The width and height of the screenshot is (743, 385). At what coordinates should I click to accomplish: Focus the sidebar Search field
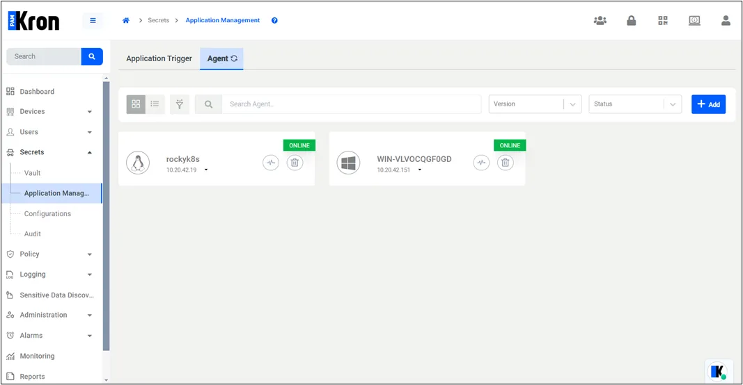(x=44, y=56)
